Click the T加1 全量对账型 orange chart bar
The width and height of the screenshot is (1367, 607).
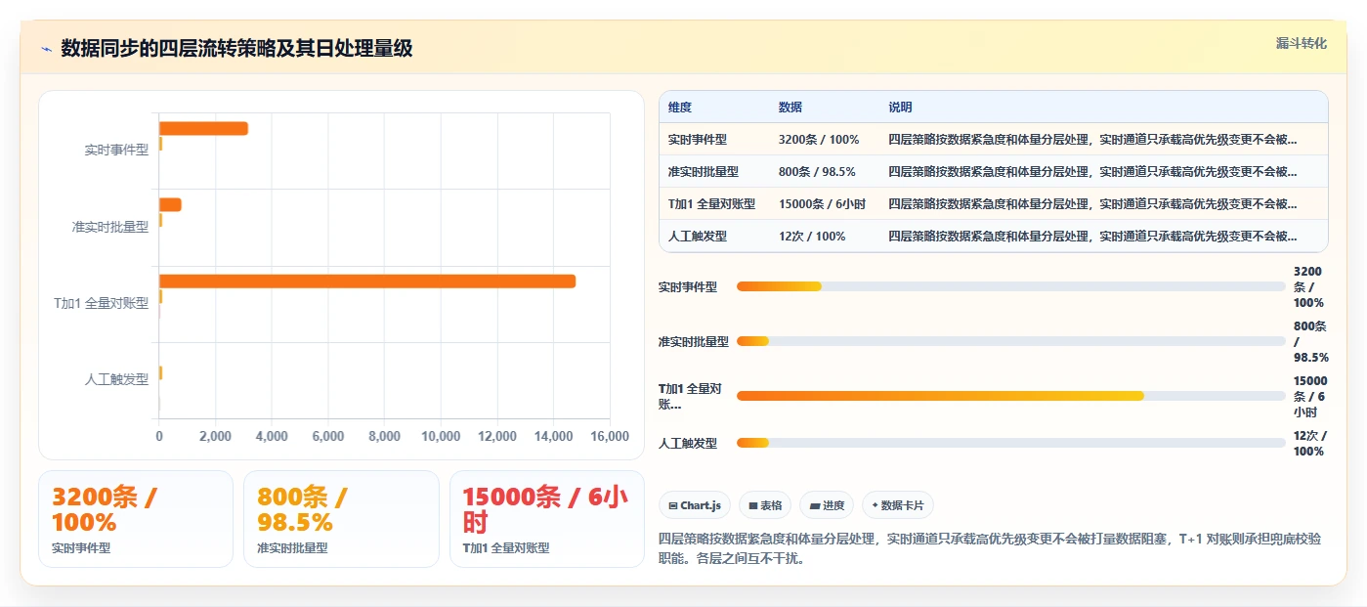click(x=367, y=282)
